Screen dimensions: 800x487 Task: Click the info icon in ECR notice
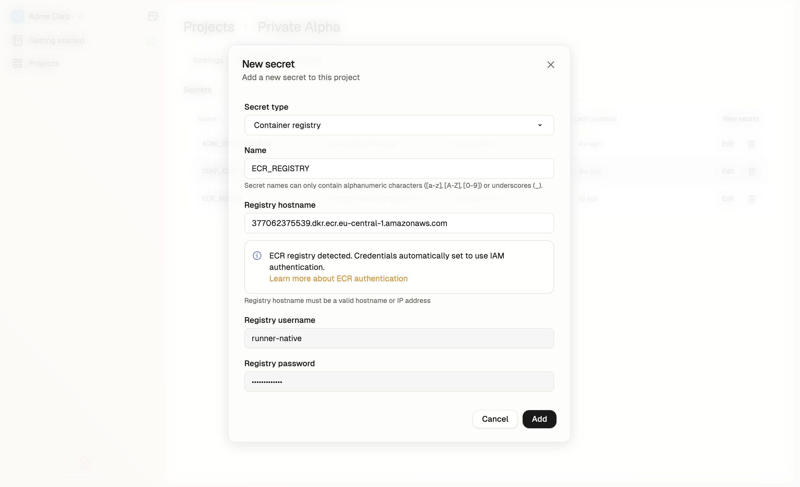[257, 256]
